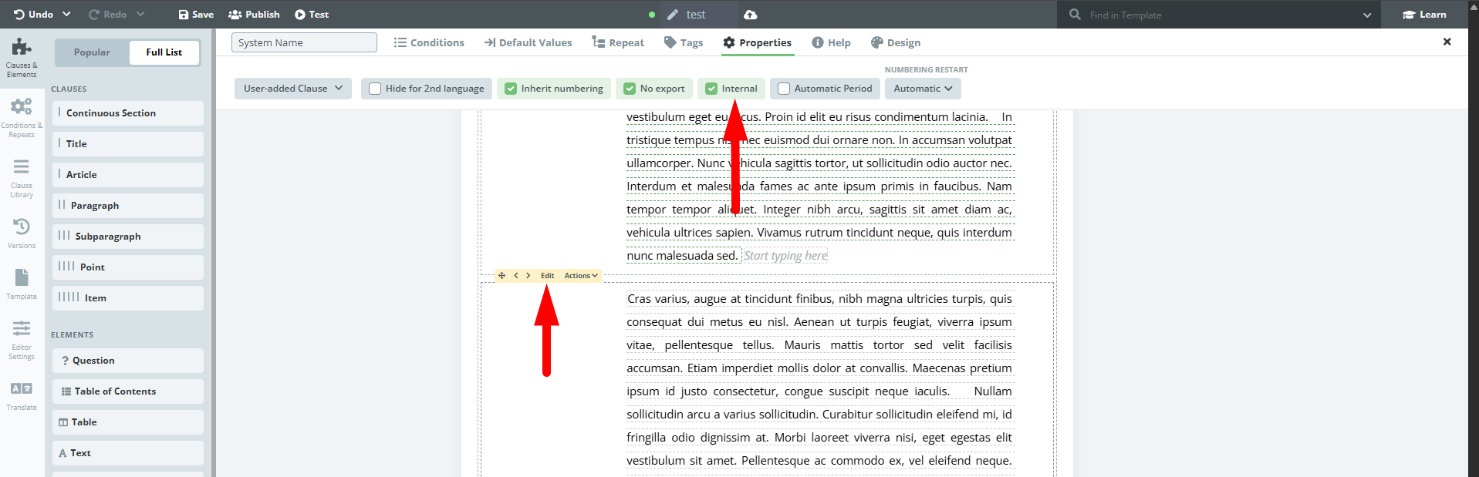Toggle the Automatic Period checkbox
Screen dimensions: 1479x477
784,89
